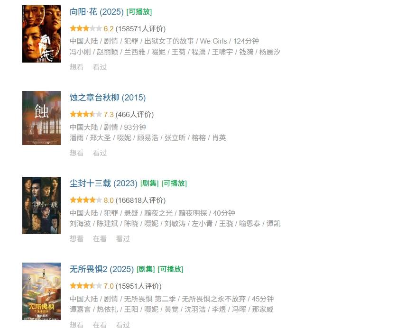Open the 向阳·花 (2025) title link

tap(96, 12)
